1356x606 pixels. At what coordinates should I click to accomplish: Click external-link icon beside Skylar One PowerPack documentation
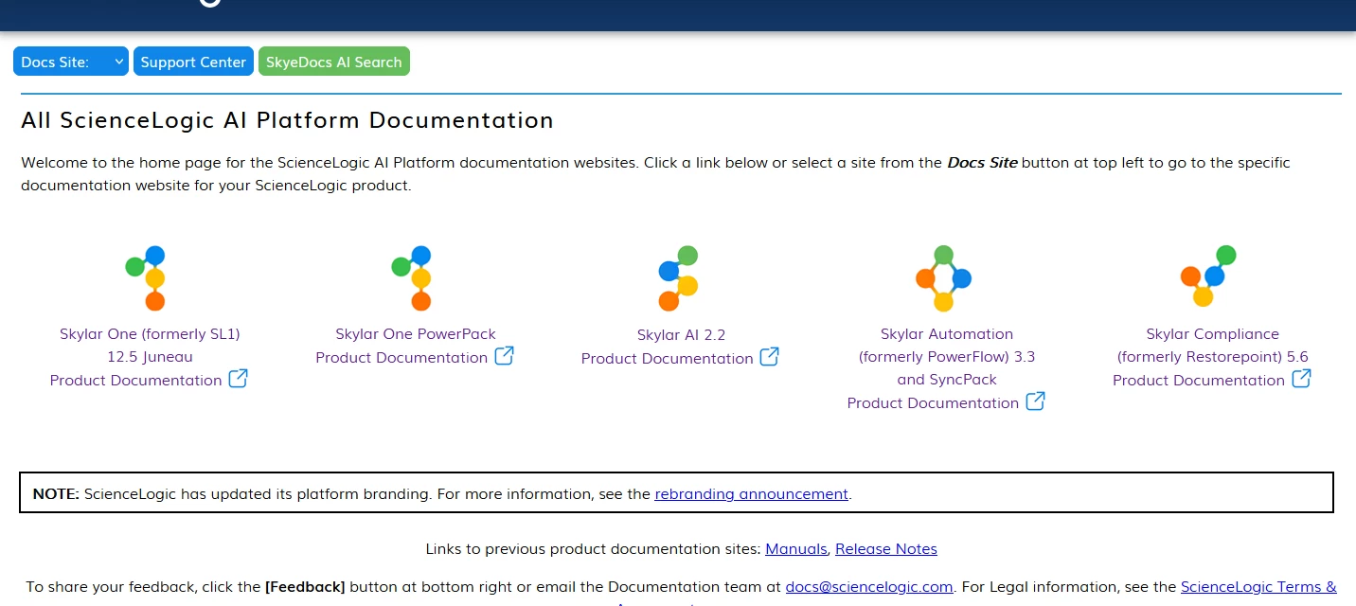click(505, 356)
